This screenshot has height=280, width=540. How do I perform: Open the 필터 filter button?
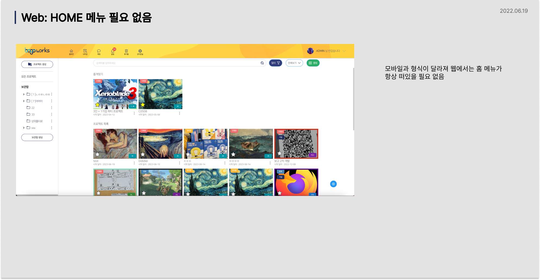coord(275,63)
